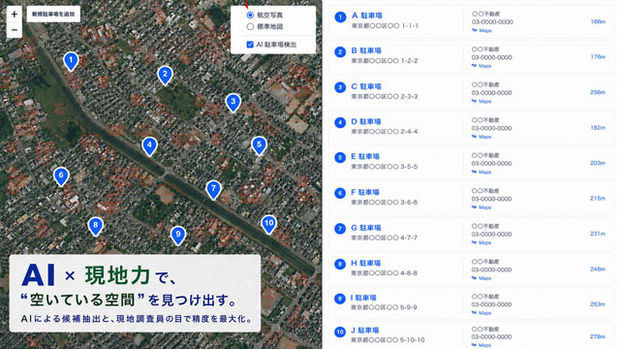Image resolution: width=620 pixels, height=349 pixels.
Task: Click the numbered badge 5 in list
Action: pos(340,158)
